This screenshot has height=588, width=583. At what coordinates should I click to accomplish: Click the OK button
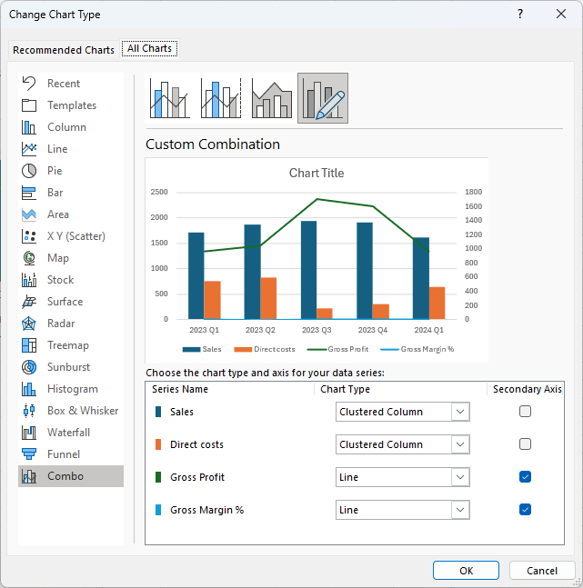tap(466, 571)
